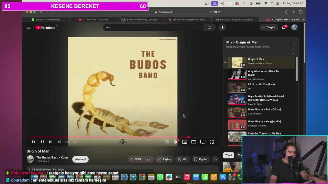The image size is (328, 184).
Task: Reload the page in Safari
Action: click(x=219, y=12)
